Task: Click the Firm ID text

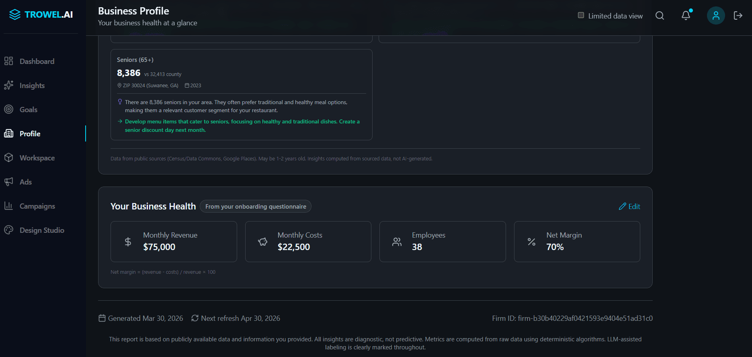Action: 572,318
